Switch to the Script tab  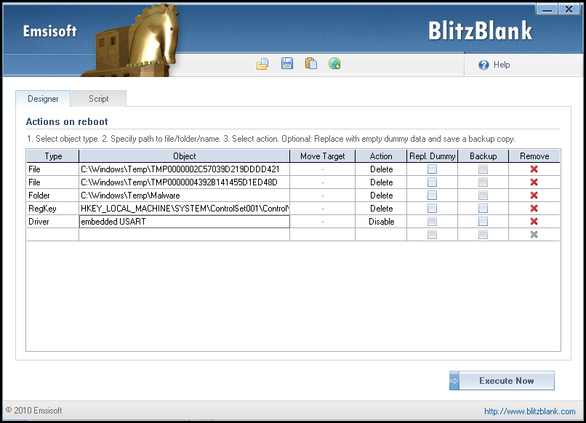[x=99, y=99]
